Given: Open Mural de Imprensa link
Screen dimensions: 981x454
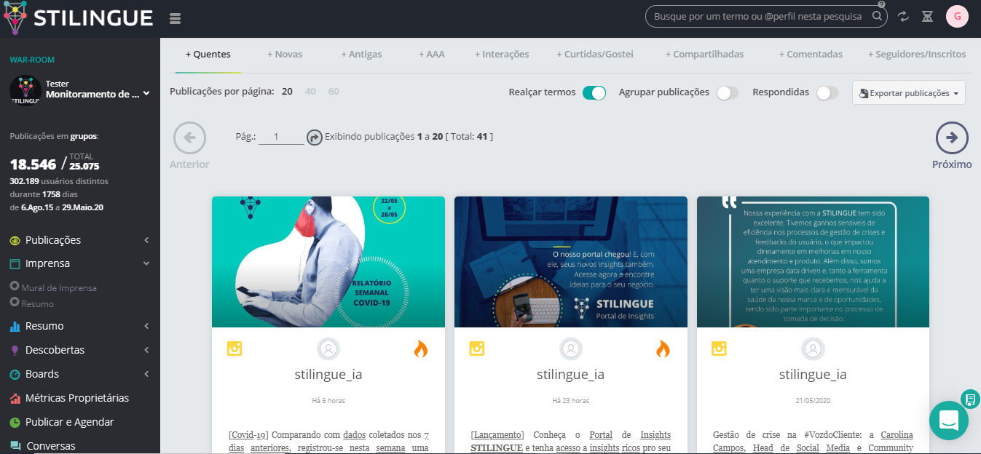Looking at the screenshot, I should [x=58, y=288].
